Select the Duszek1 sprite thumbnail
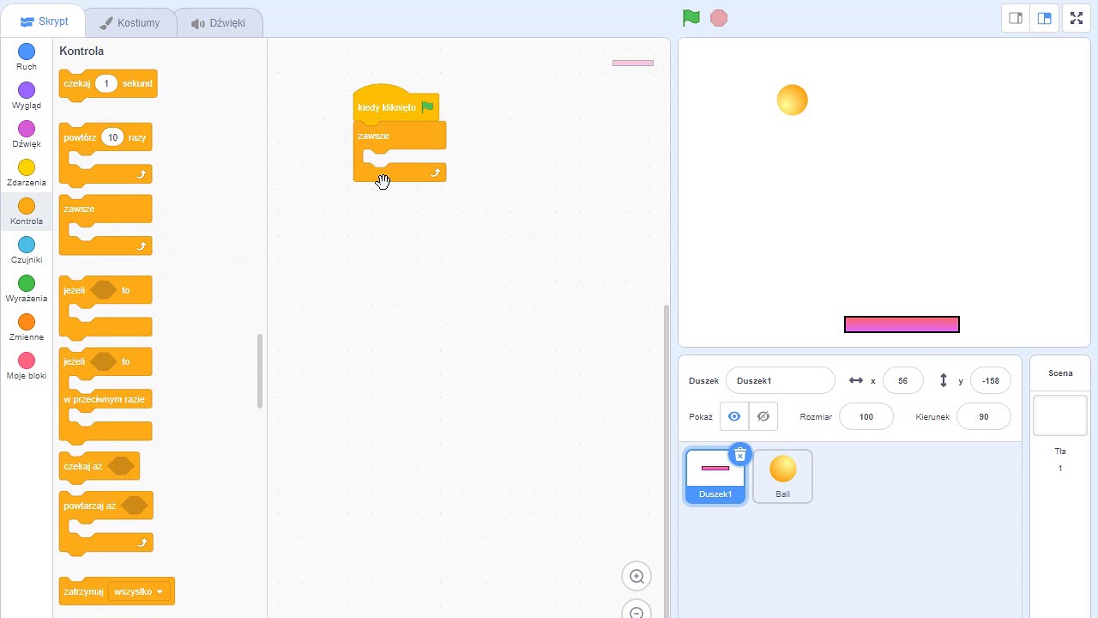 coord(715,476)
